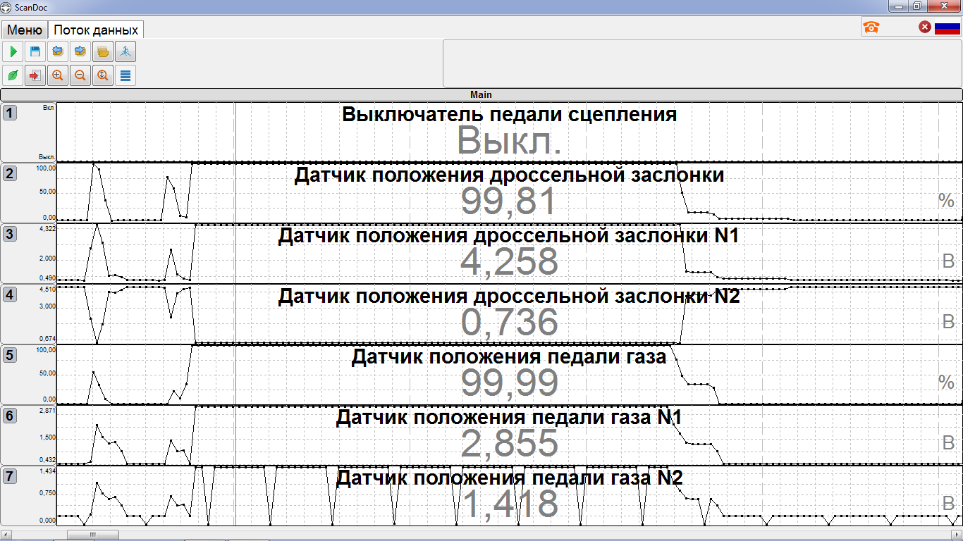
Task: Click the Выкл. clutch switch value
Action: click(510, 142)
